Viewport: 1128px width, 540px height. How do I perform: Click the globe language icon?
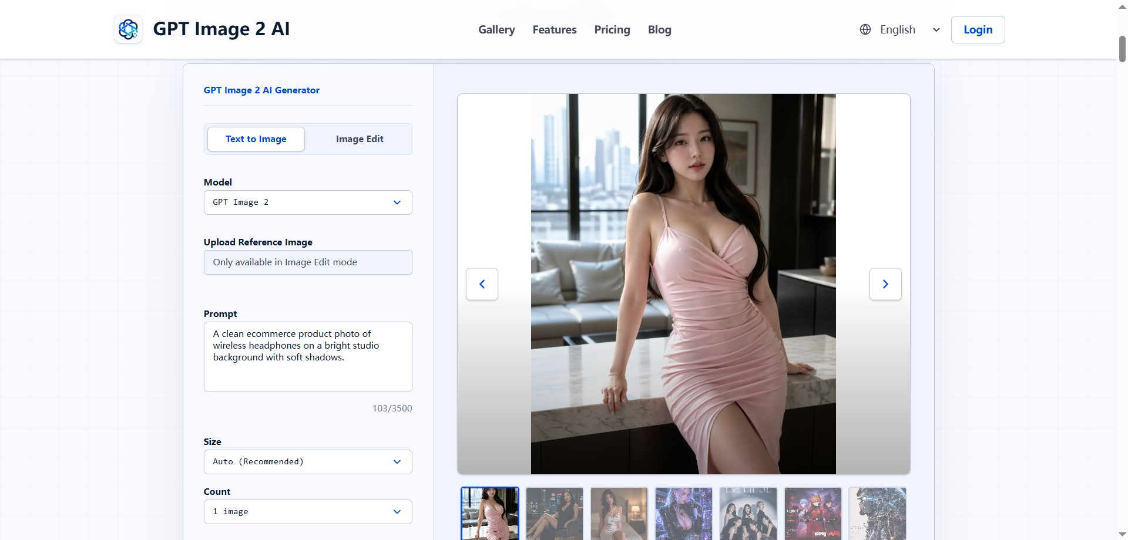click(865, 29)
